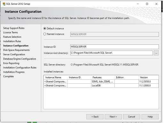Screen dimensions: 164x123
Task: Open License Terms step
Action: (x=11, y=33)
